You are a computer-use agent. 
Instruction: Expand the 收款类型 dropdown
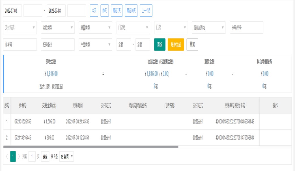(x=58, y=28)
